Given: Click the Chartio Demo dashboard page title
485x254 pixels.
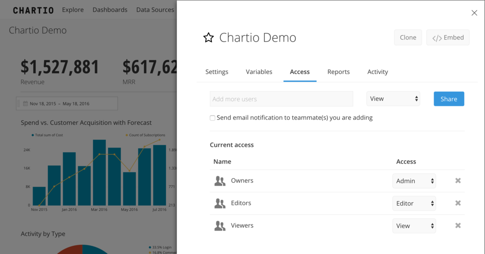Looking at the screenshot, I should 38,30.
